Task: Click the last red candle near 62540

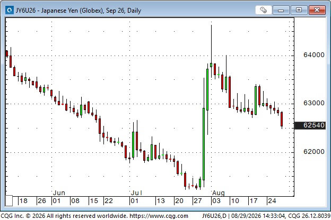Action: coord(282,119)
